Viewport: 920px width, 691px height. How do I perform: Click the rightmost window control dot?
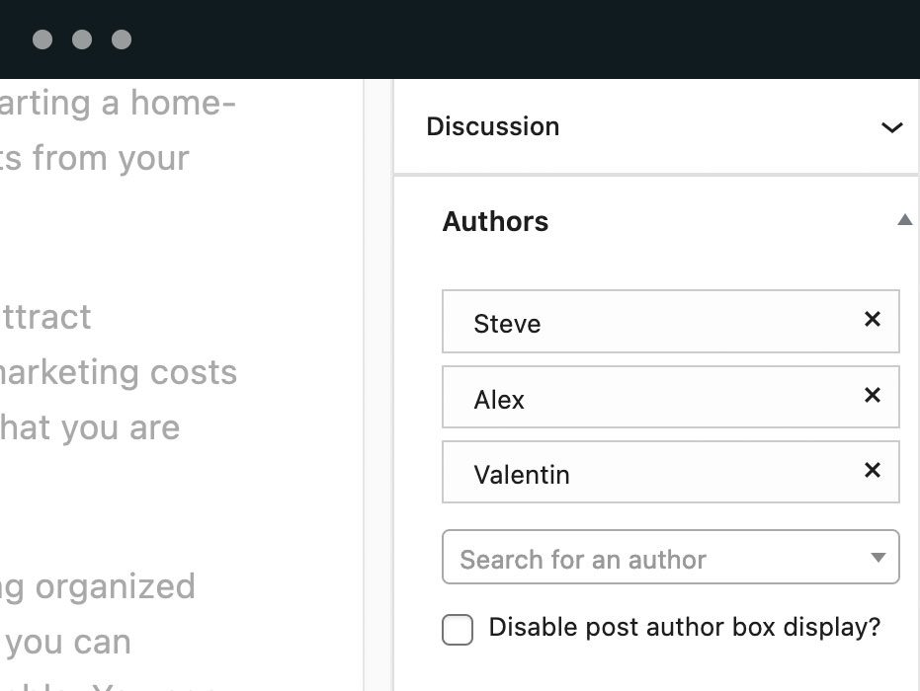point(122,39)
